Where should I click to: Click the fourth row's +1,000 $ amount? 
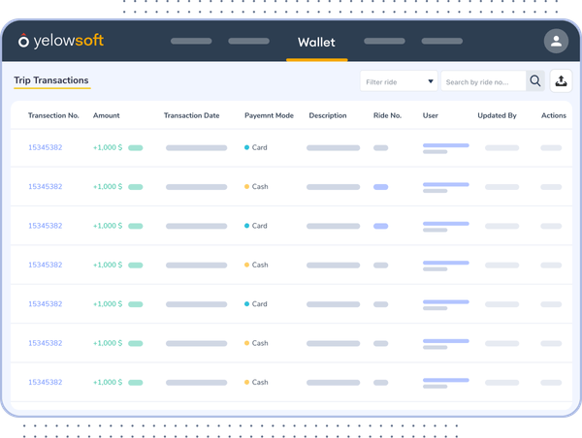click(x=108, y=265)
